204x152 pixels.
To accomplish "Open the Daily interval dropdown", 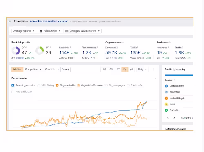I will [x=142, y=69].
